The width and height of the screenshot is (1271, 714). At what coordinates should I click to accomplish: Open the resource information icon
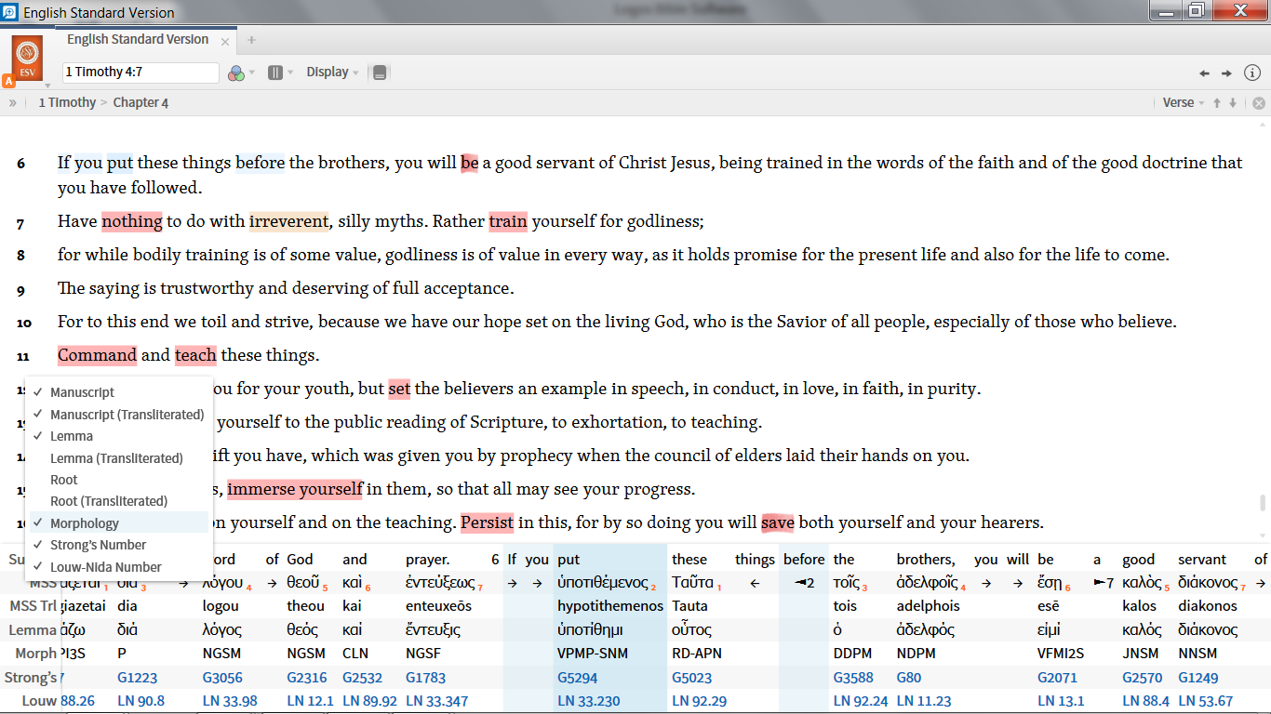coord(1252,73)
